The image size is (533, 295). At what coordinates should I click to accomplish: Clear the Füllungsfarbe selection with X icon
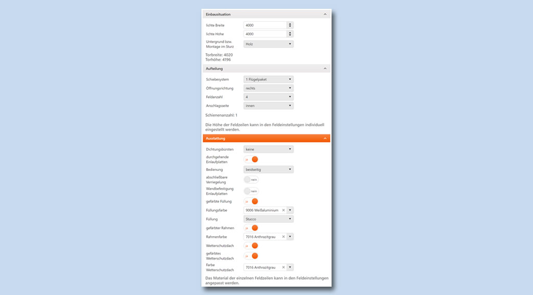point(283,210)
